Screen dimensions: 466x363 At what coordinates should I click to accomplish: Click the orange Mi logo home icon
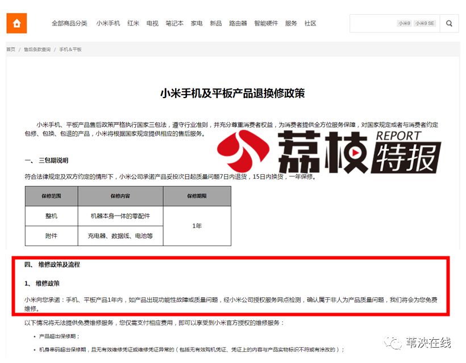16,23
